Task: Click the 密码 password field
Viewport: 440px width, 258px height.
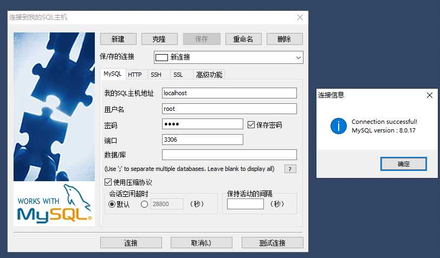Action: pyautogui.click(x=202, y=124)
